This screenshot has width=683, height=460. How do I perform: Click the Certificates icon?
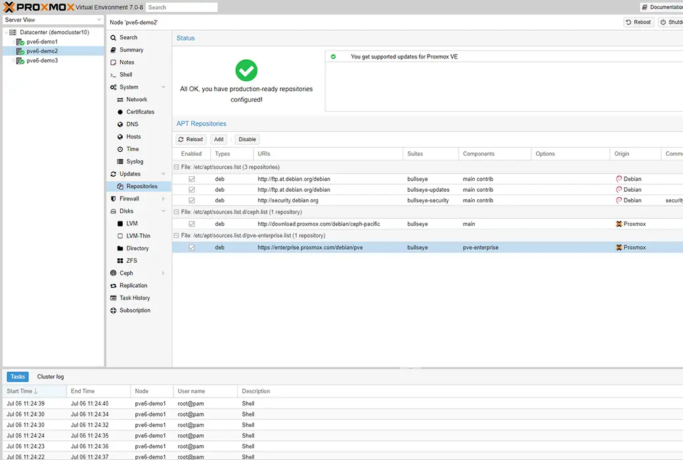coord(120,112)
